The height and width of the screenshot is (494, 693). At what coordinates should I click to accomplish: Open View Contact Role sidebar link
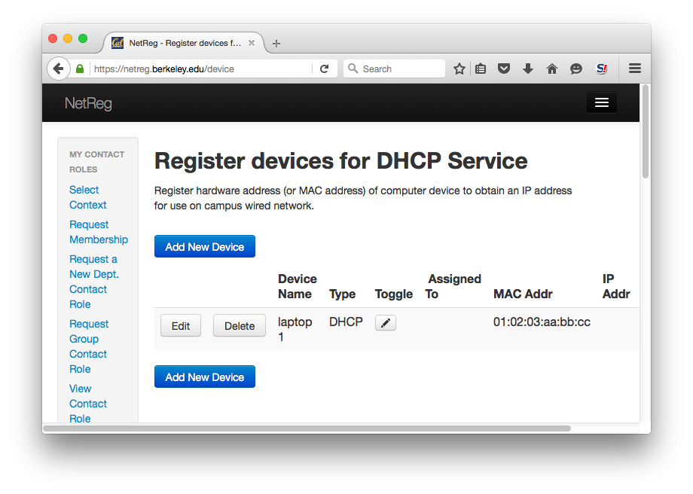pyautogui.click(x=88, y=403)
